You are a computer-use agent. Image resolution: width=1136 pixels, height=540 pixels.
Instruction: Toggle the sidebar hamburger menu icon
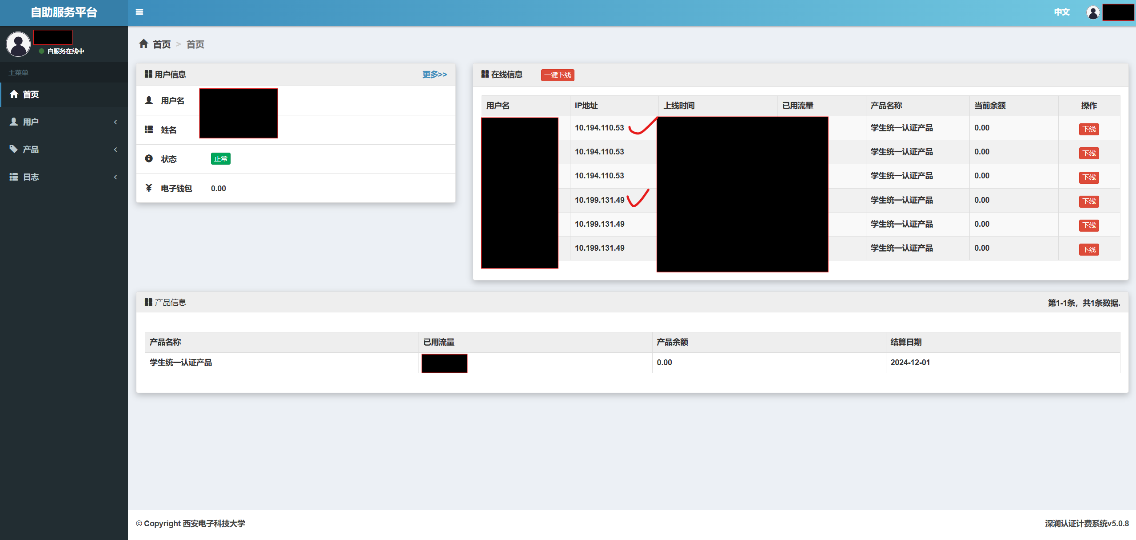[x=140, y=12]
